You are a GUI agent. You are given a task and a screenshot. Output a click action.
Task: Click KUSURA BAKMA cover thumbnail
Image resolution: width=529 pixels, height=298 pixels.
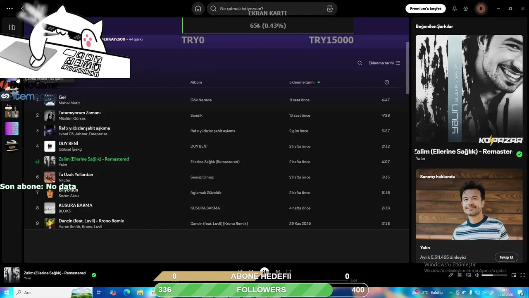50,208
